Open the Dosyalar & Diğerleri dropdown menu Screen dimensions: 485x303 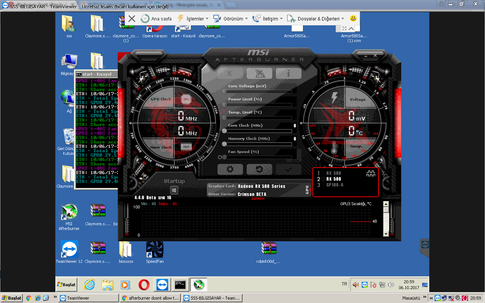click(316, 19)
